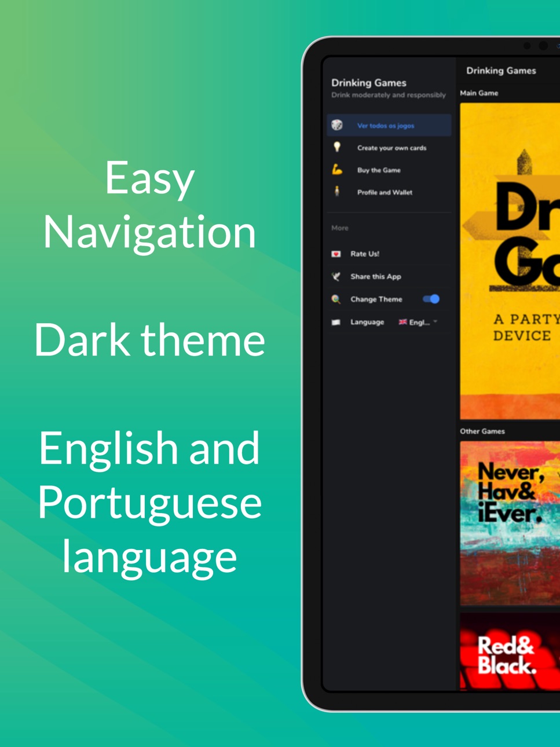Screen dimensions: 560x747
Task: Click the UK flag in the language selector
Action: [402, 322]
